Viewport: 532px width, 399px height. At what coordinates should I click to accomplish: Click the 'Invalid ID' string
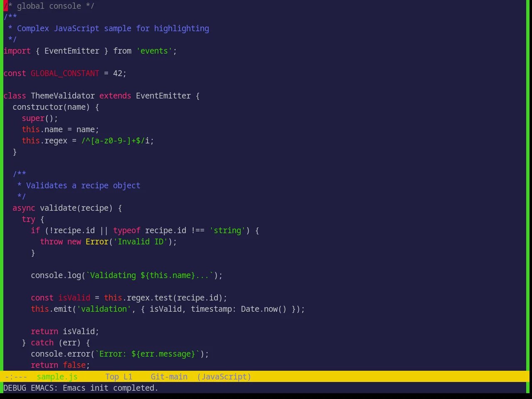click(x=140, y=241)
